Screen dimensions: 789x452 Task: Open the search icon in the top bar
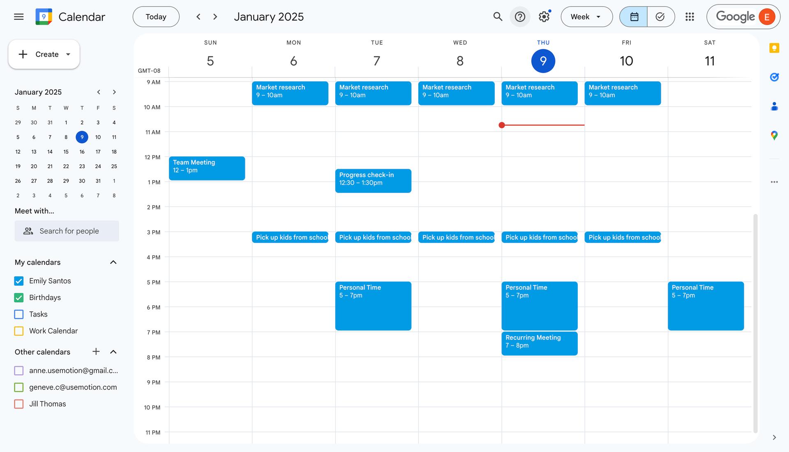pos(497,16)
